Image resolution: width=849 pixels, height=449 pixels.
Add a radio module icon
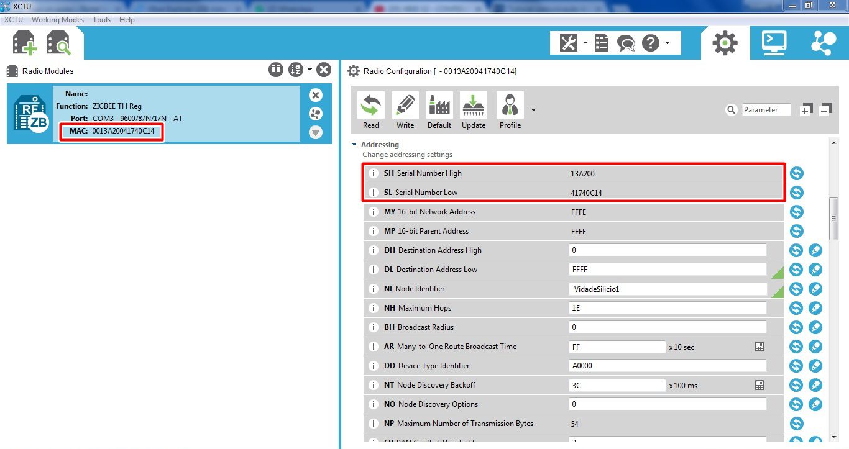[24, 43]
